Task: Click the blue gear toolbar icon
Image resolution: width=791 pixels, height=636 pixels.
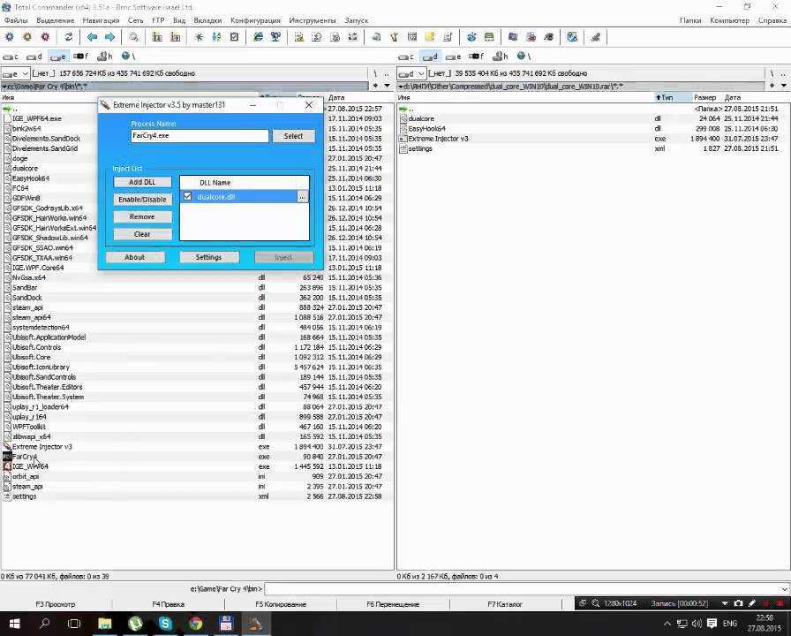Action: coord(10,37)
